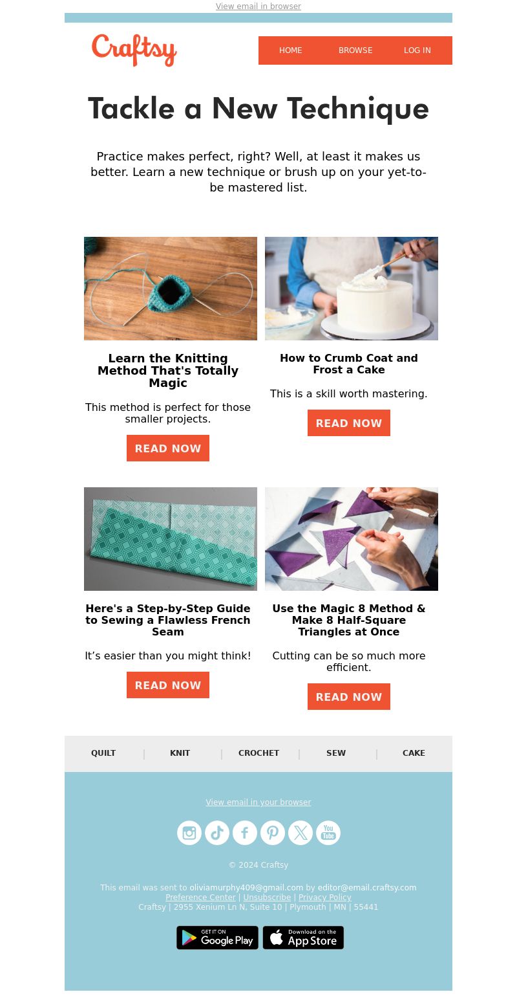
Task: Open the TikTok social icon
Action: click(x=217, y=833)
